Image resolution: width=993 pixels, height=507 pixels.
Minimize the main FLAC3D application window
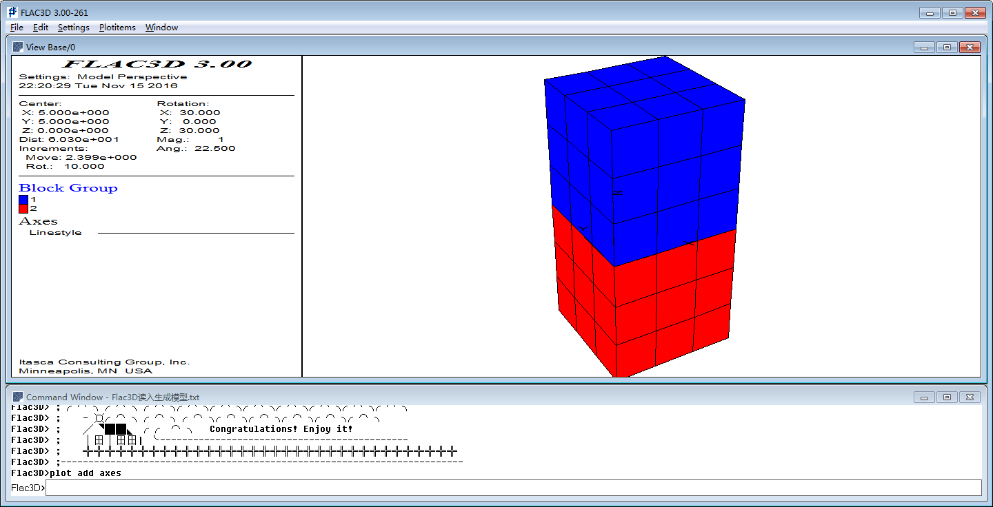pyautogui.click(x=929, y=12)
